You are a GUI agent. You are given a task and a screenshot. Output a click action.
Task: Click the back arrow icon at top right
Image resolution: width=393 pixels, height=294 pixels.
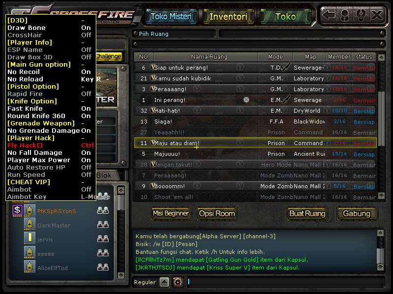(329, 15)
